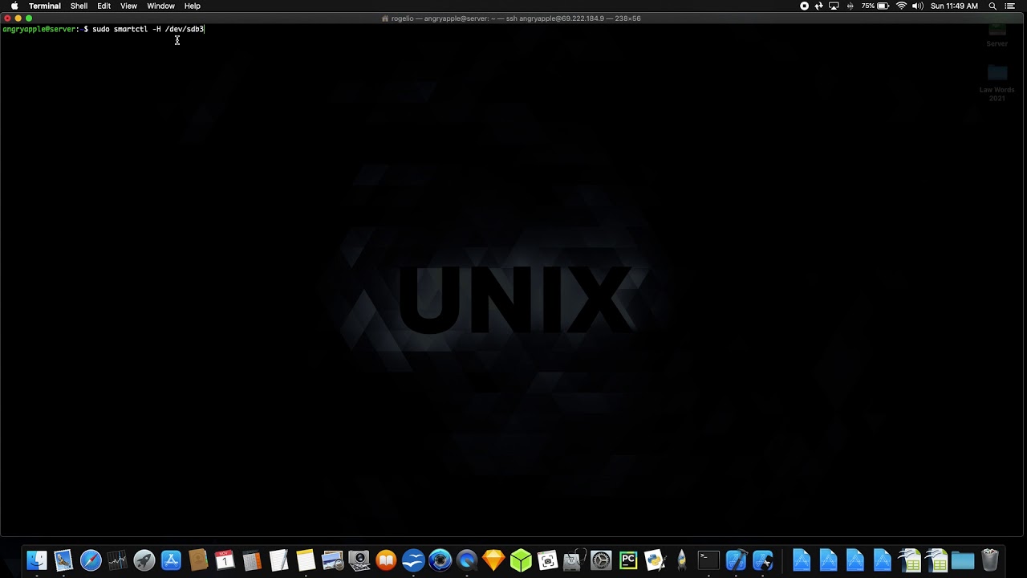Screen dimensions: 1027x578
Task: Click the Terminal icon in dock
Action: pyautogui.click(x=708, y=560)
